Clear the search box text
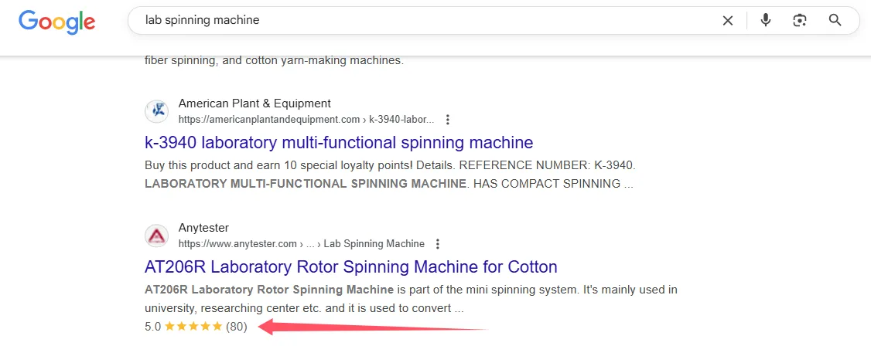The image size is (871, 346). tap(728, 21)
